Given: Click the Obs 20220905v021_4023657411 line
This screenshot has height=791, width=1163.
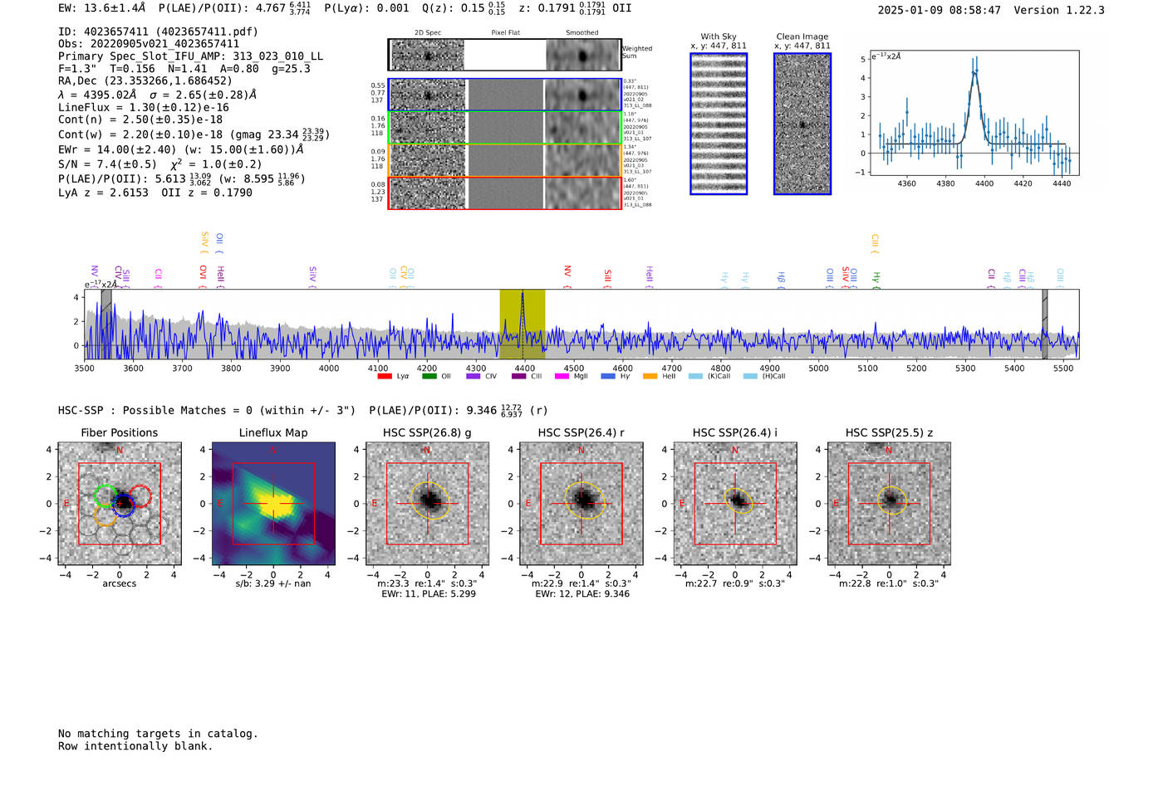Looking at the screenshot, I should click(149, 44).
